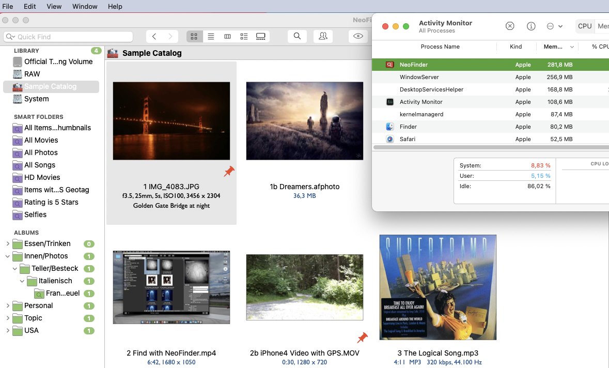The height and width of the screenshot is (368, 609).
Task: Click the info icon in Activity Monitor
Action: point(531,26)
